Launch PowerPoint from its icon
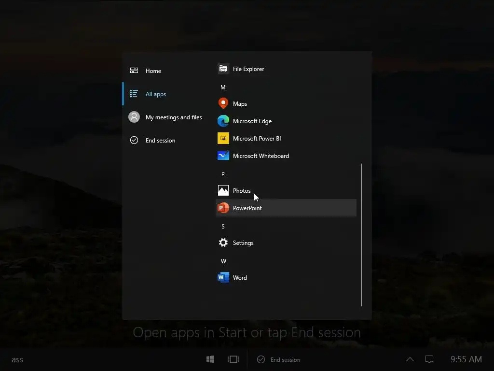This screenshot has height=371, width=494. [x=223, y=208]
